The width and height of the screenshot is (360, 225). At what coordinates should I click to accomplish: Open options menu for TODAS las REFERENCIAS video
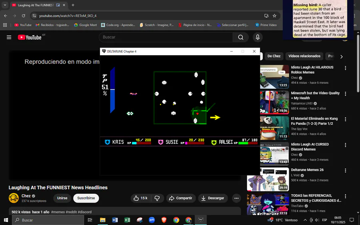(345, 196)
